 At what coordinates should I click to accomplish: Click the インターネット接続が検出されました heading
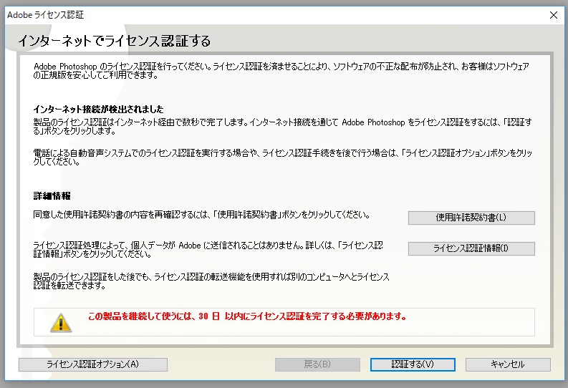click(x=99, y=110)
